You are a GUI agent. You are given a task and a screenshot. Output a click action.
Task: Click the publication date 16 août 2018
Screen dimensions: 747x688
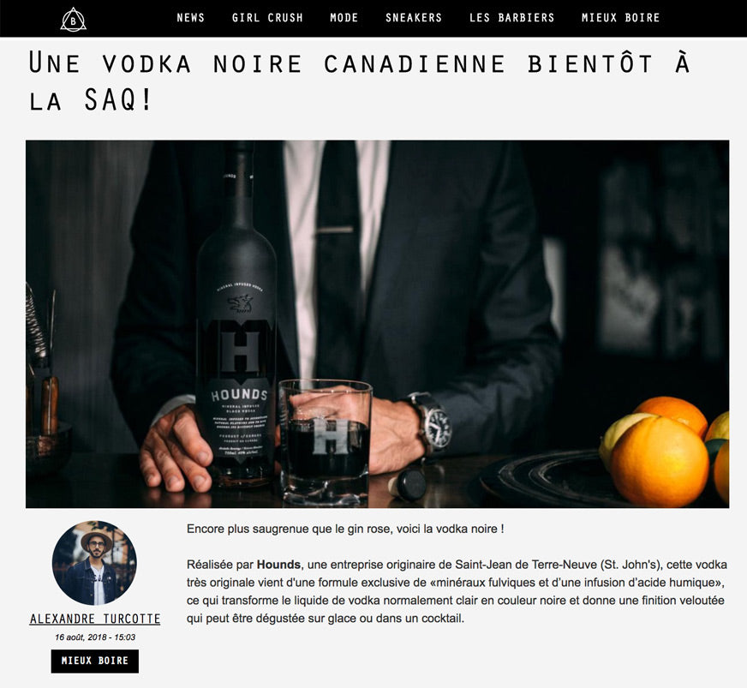pos(95,637)
